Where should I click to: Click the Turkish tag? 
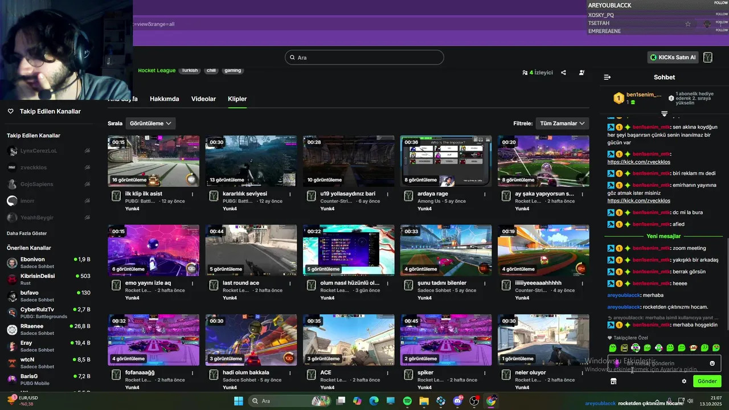tap(190, 71)
